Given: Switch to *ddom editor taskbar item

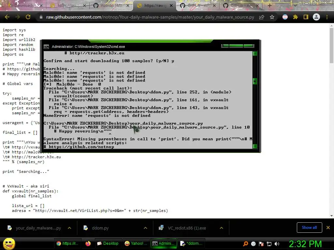Looking at the screenshot, I should [x=191, y=243].
